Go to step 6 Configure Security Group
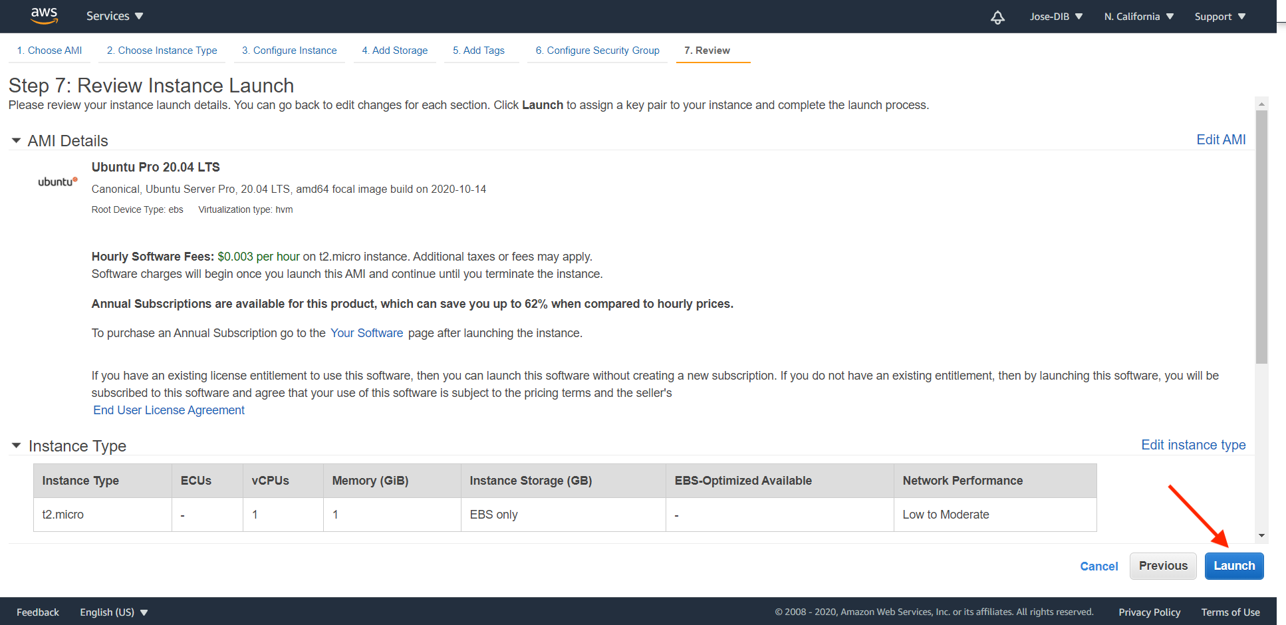The image size is (1286, 625). (x=597, y=51)
